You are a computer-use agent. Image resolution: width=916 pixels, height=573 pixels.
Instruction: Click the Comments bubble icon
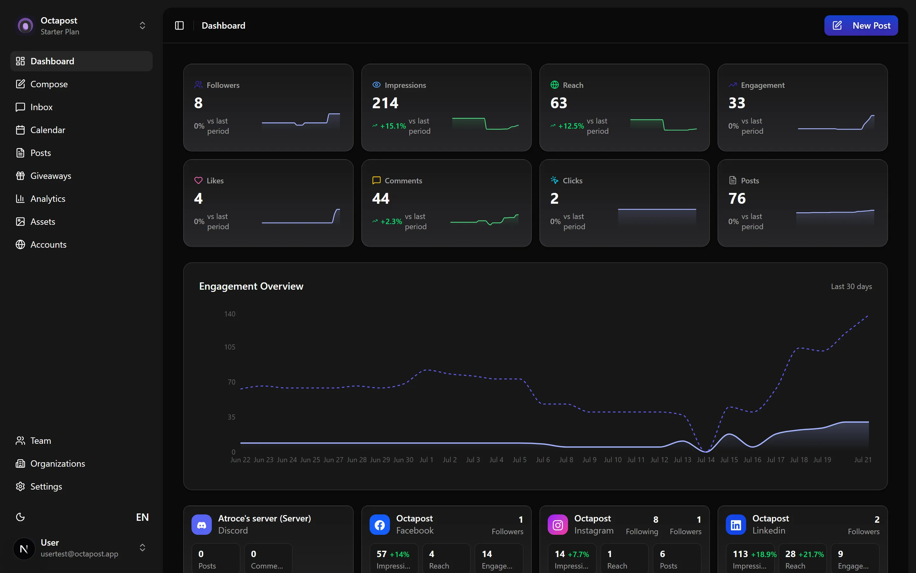tap(376, 180)
